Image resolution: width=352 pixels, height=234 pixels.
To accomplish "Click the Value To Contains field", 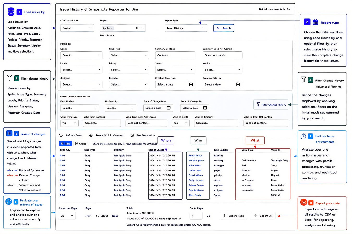I will [x=216, y=123].
